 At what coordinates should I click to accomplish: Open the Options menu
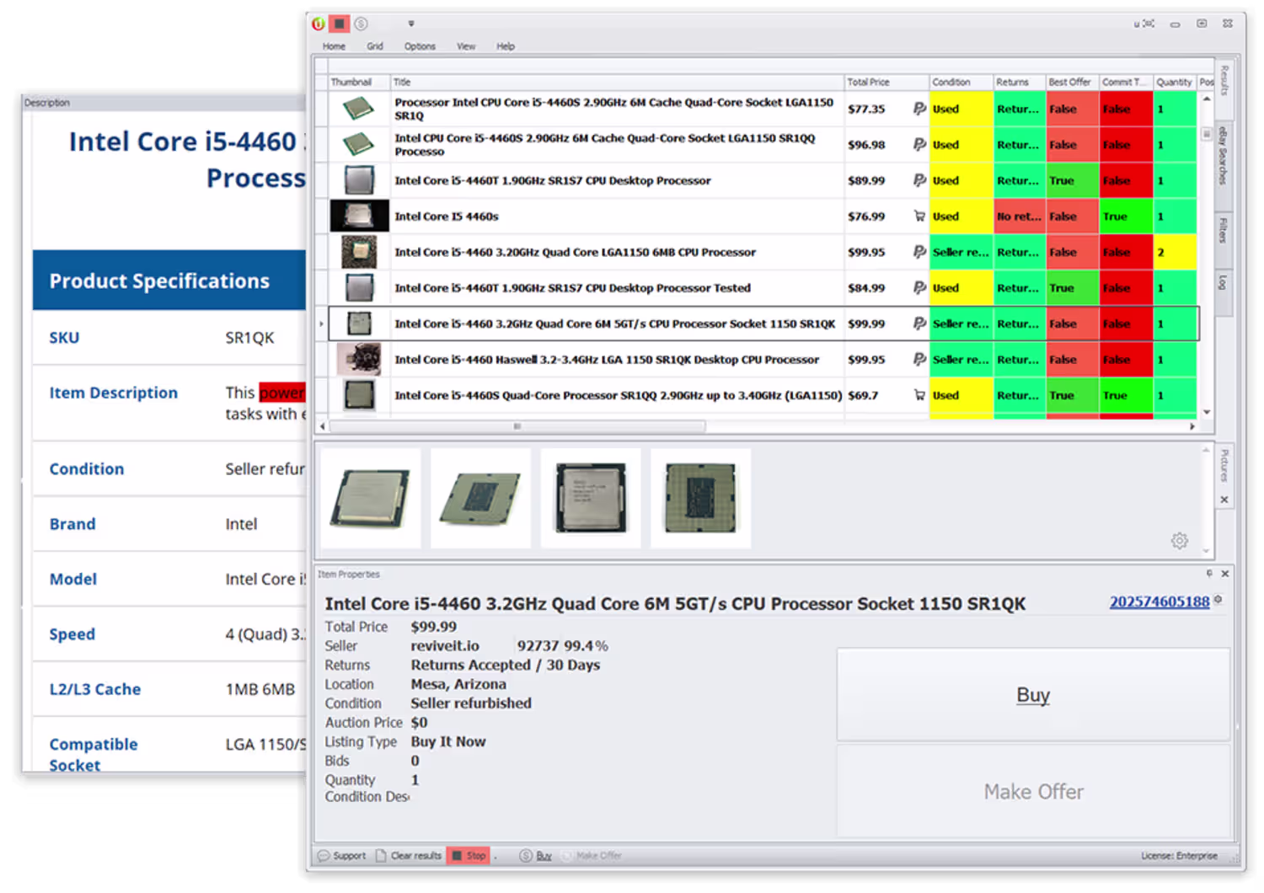420,46
